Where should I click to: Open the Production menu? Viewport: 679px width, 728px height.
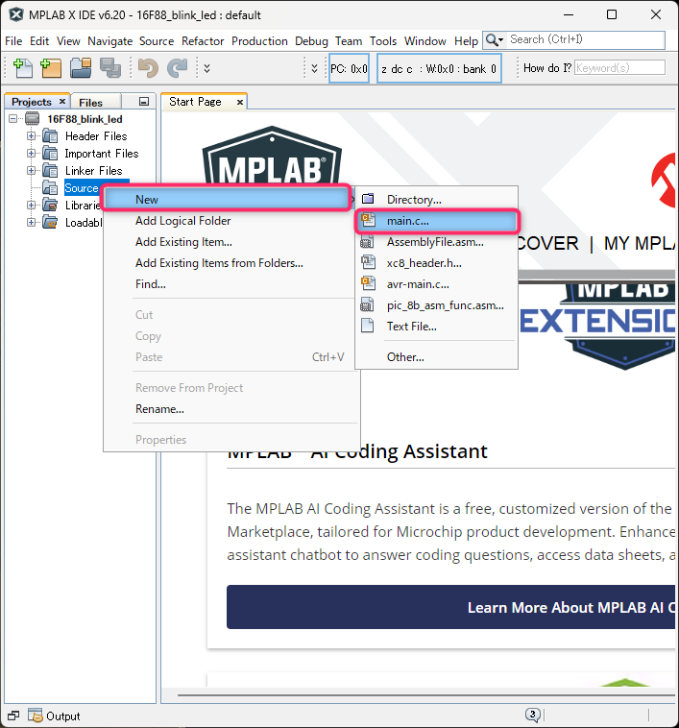point(259,41)
